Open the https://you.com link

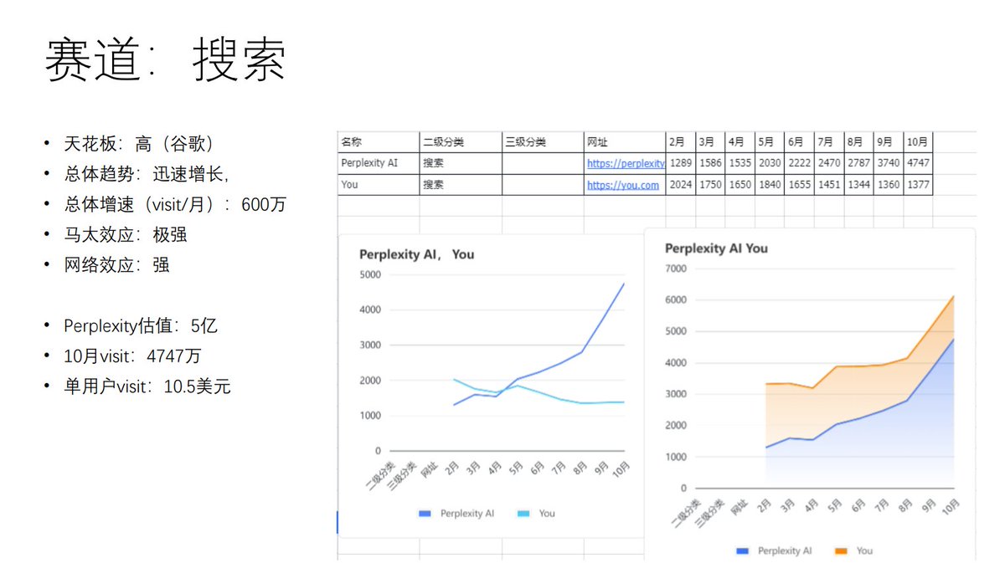pos(622,185)
